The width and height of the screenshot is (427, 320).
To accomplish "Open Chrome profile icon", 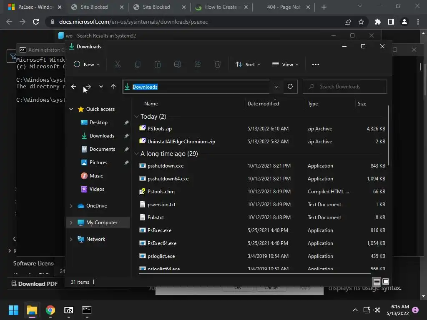I will 404,22.
